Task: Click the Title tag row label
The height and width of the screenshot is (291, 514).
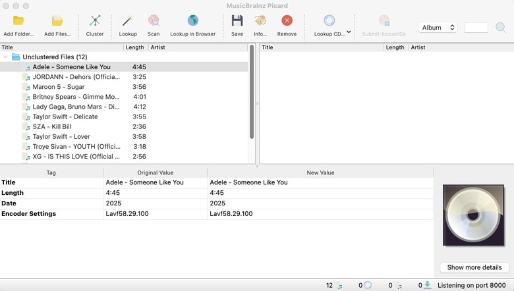Action: (9, 182)
